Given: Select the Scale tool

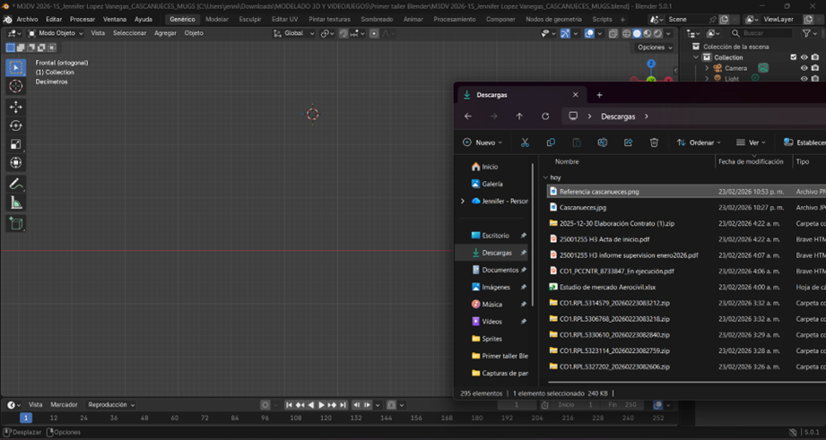Looking at the screenshot, I should (x=16, y=144).
